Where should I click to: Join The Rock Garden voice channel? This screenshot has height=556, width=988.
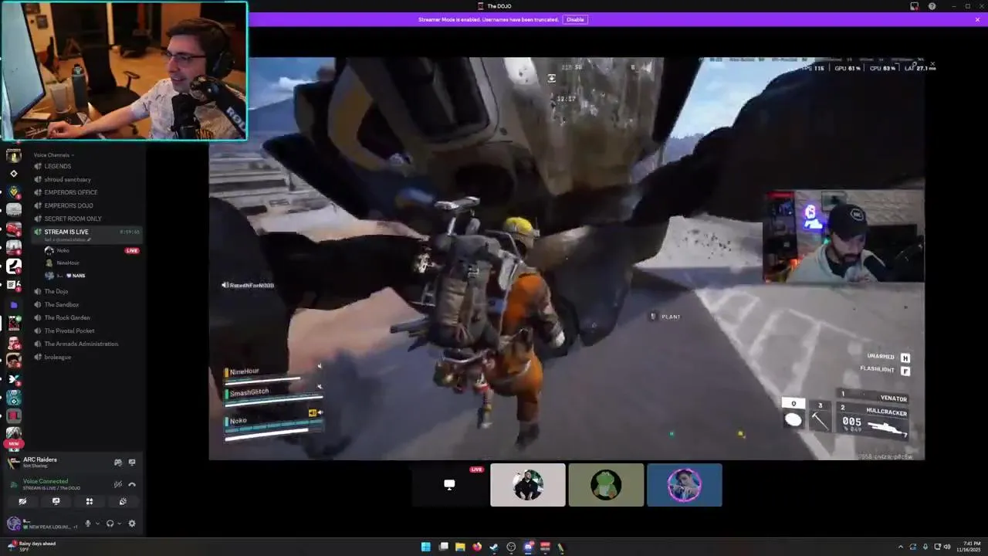(x=67, y=317)
